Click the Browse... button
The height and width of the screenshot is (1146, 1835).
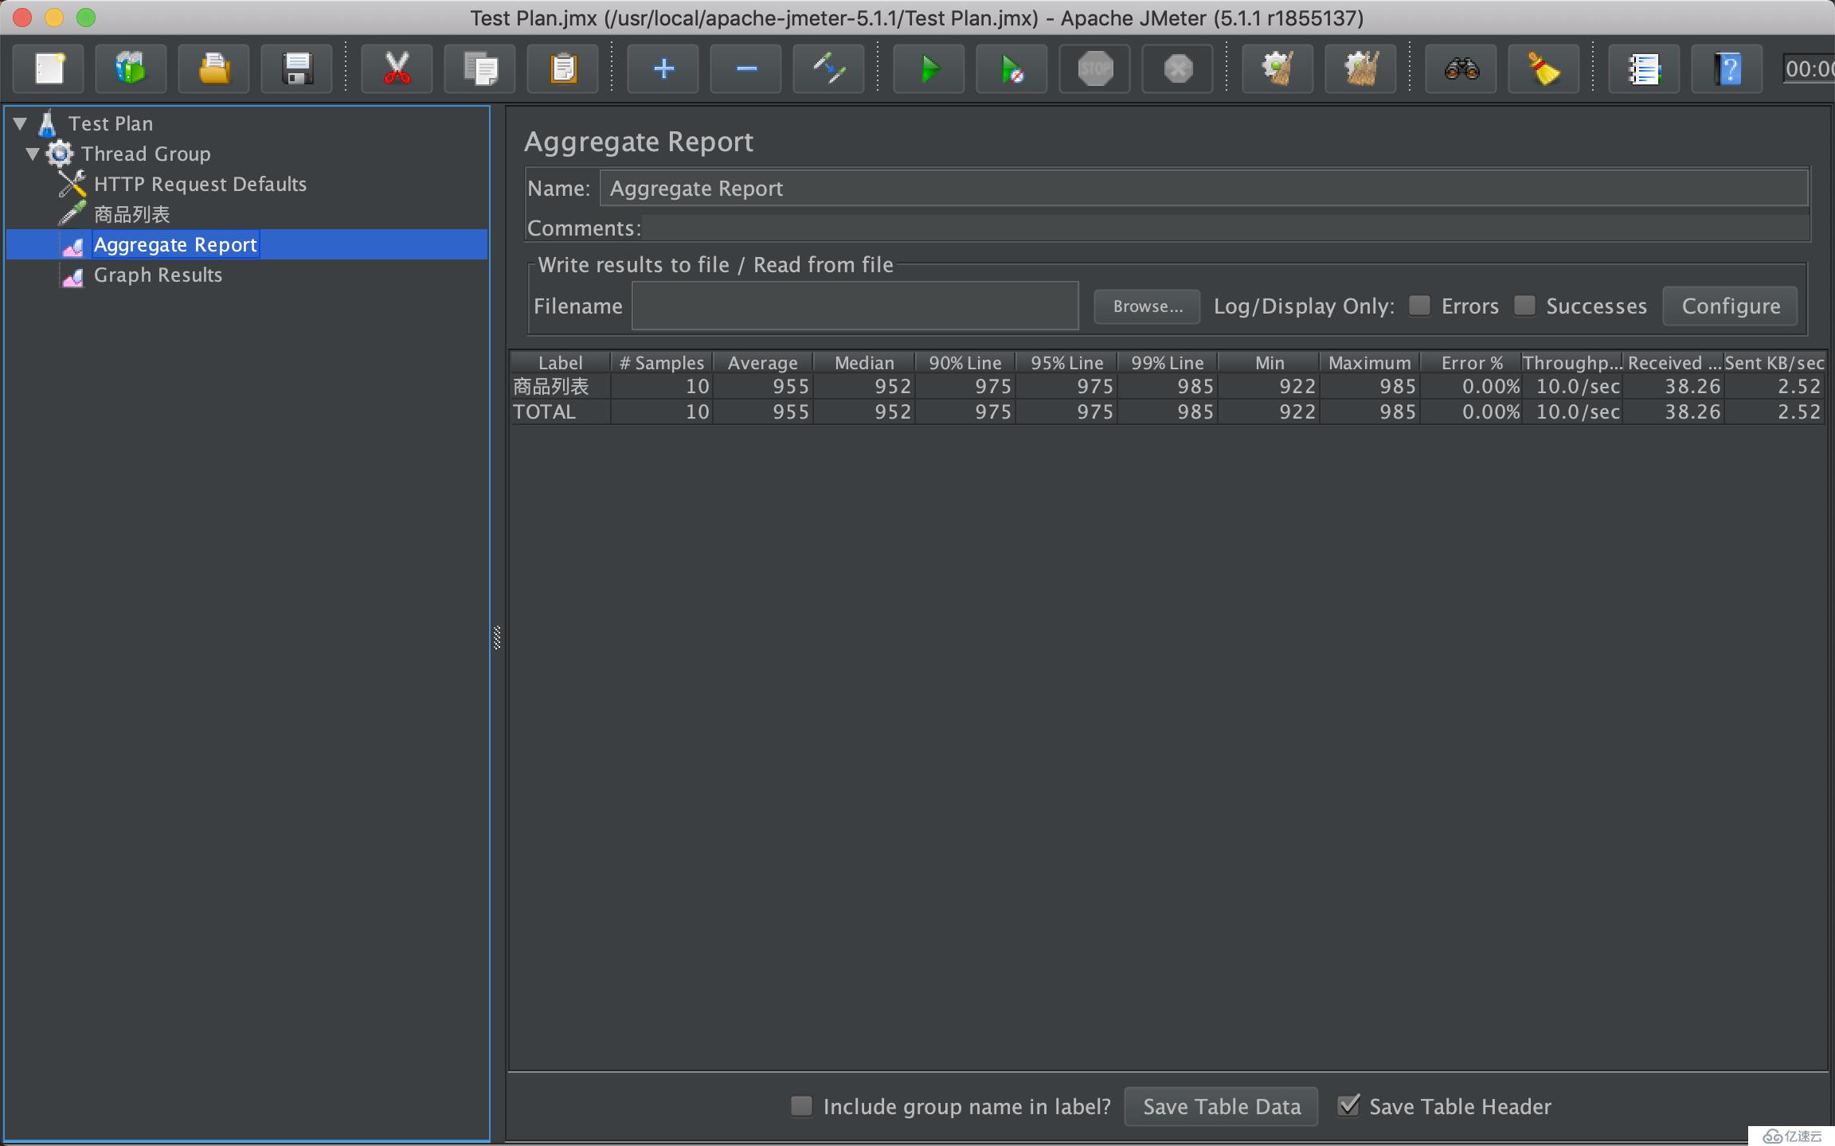coord(1147,306)
